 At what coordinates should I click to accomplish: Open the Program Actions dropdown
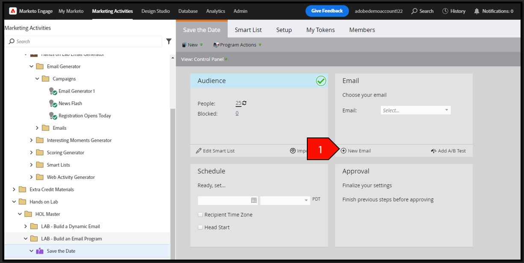[x=237, y=45]
